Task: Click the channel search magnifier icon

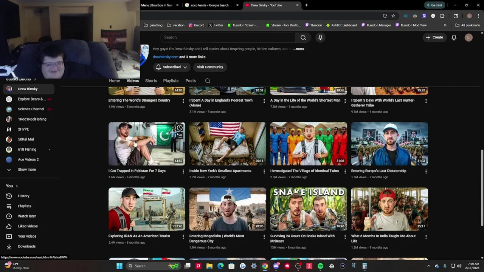Action: tap(208, 81)
